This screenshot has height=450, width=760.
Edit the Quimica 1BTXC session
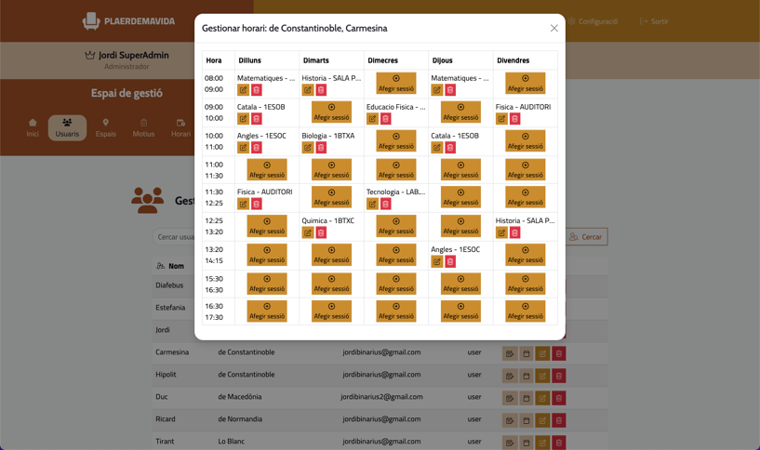(308, 232)
